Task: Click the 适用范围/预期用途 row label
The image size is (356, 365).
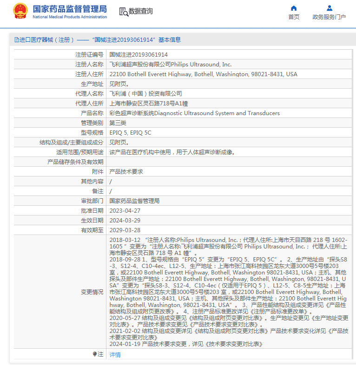Action: [x=79, y=152]
